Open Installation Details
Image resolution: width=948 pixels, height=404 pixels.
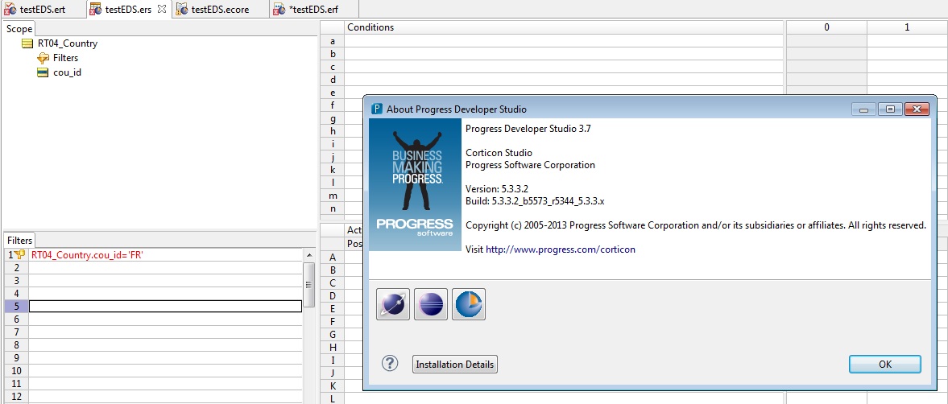(454, 364)
